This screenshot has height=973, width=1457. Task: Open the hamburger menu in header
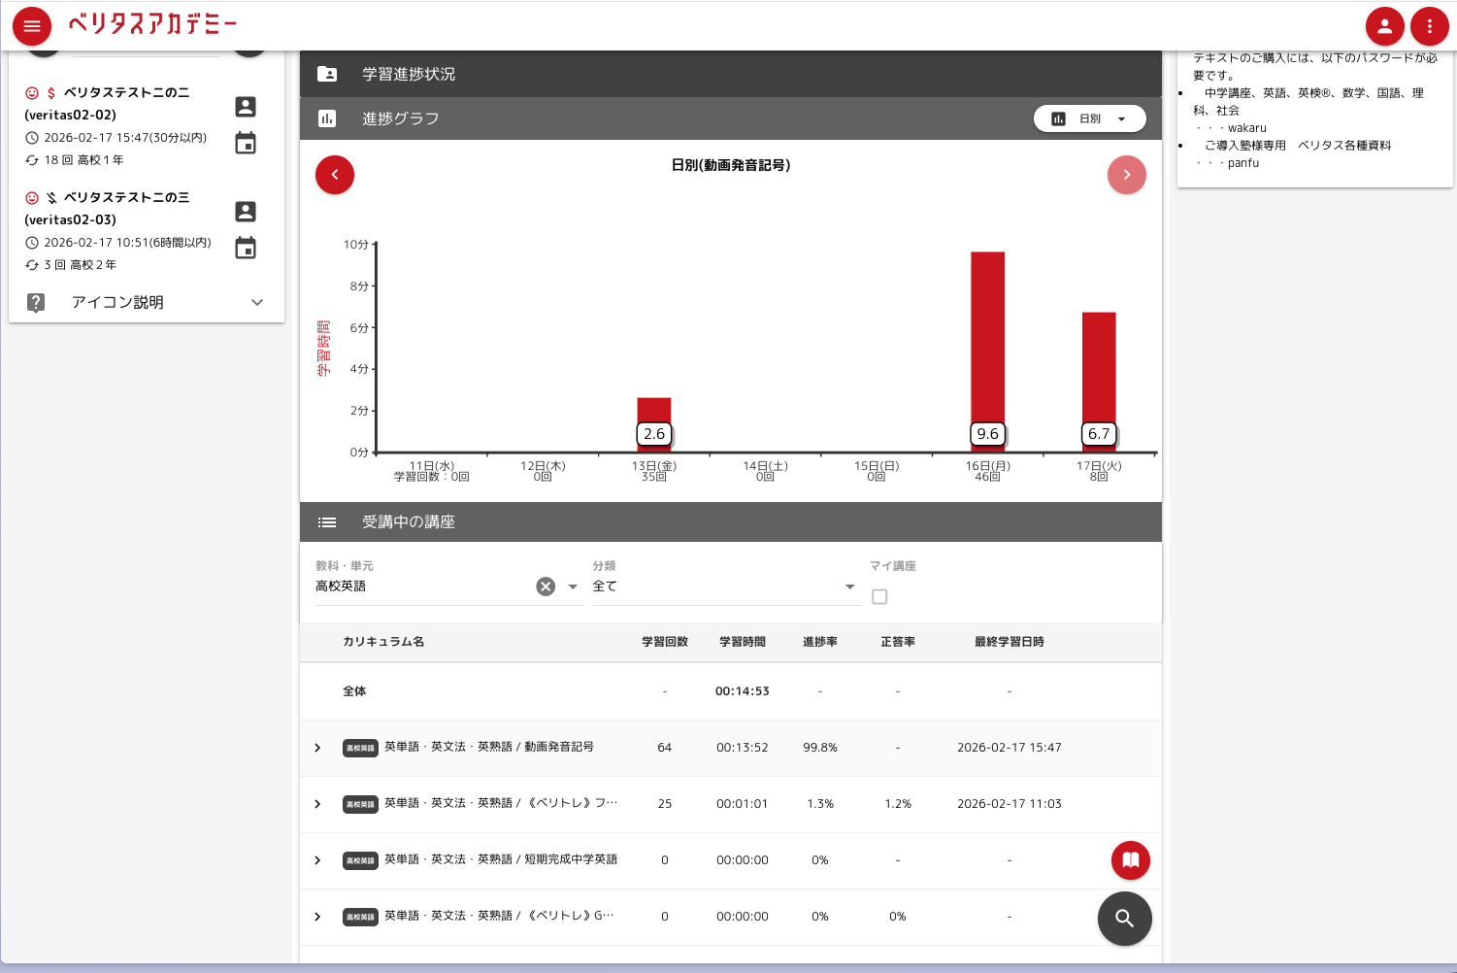(x=31, y=26)
